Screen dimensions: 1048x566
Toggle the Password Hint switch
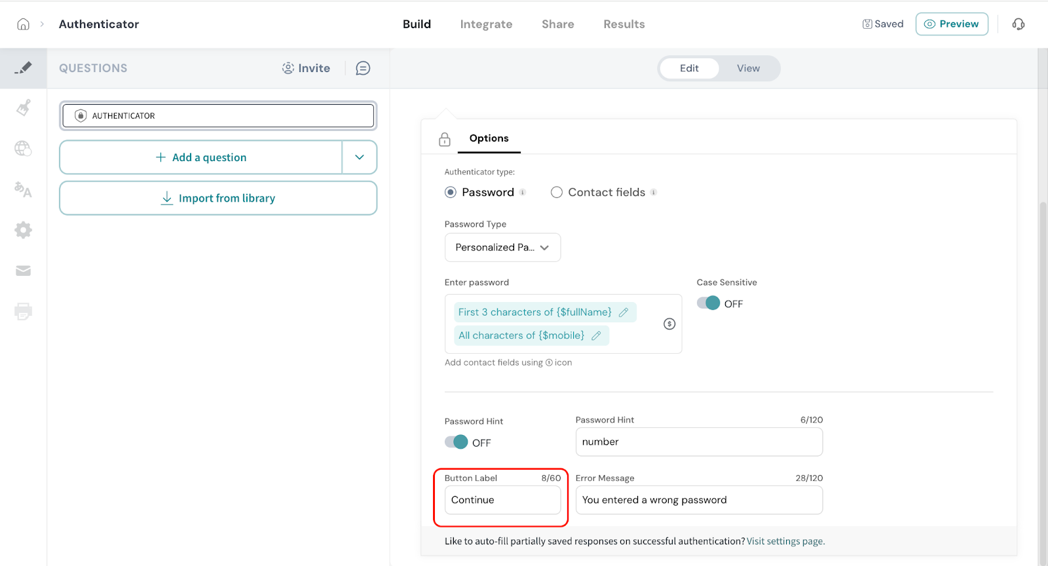(x=457, y=442)
